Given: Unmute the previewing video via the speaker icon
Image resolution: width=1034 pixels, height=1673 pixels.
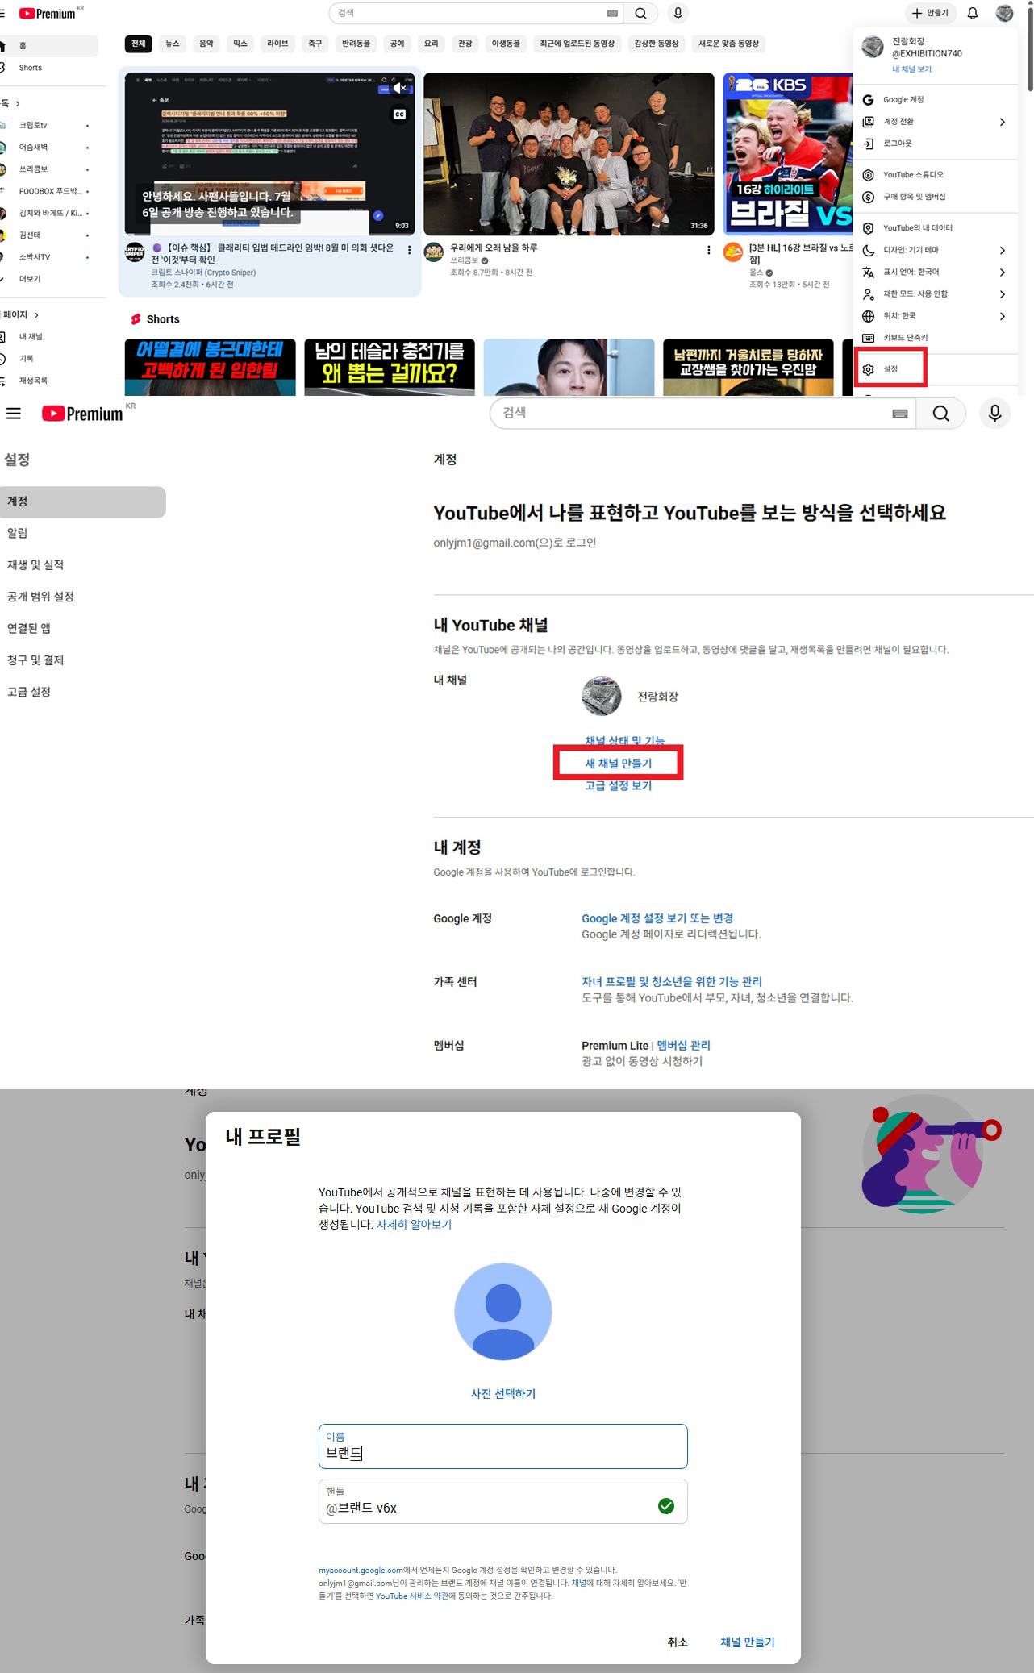Looking at the screenshot, I should (399, 88).
